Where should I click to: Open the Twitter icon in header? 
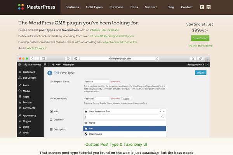[x=202, y=7]
